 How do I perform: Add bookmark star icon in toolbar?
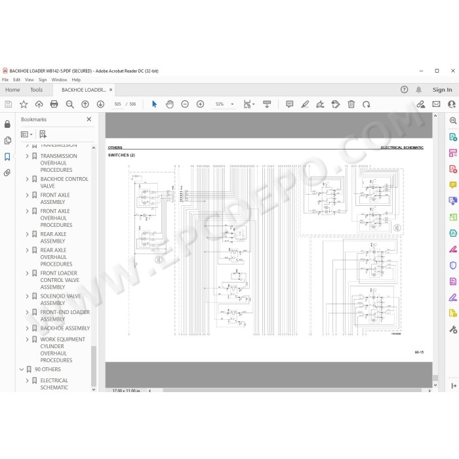[x=24, y=104]
